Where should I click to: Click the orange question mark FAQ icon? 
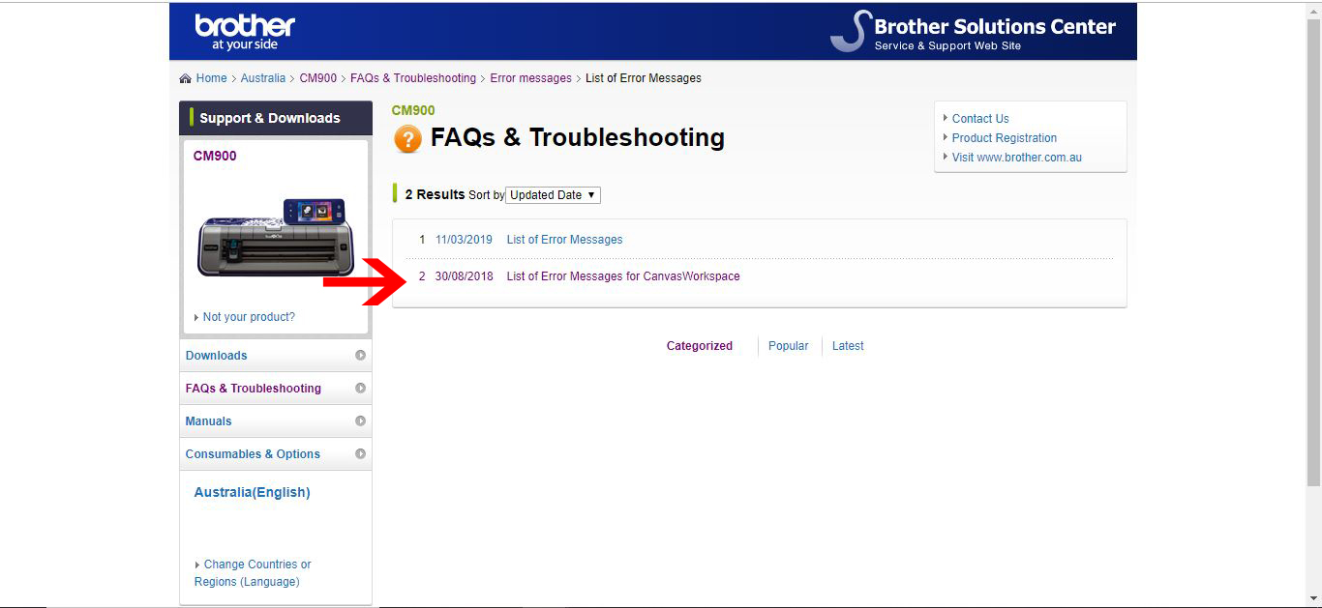pyautogui.click(x=407, y=139)
